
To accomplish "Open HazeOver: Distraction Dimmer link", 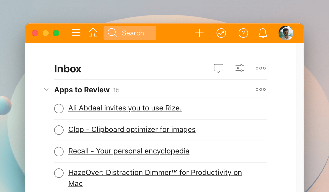I will [x=155, y=178].
